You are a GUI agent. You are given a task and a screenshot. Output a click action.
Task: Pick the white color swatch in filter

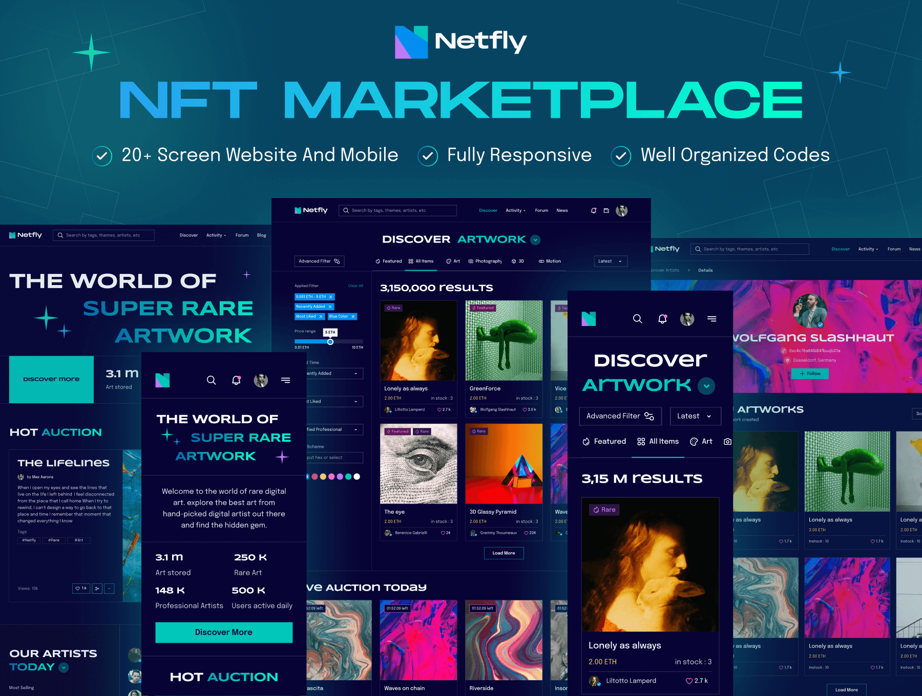[x=357, y=476]
